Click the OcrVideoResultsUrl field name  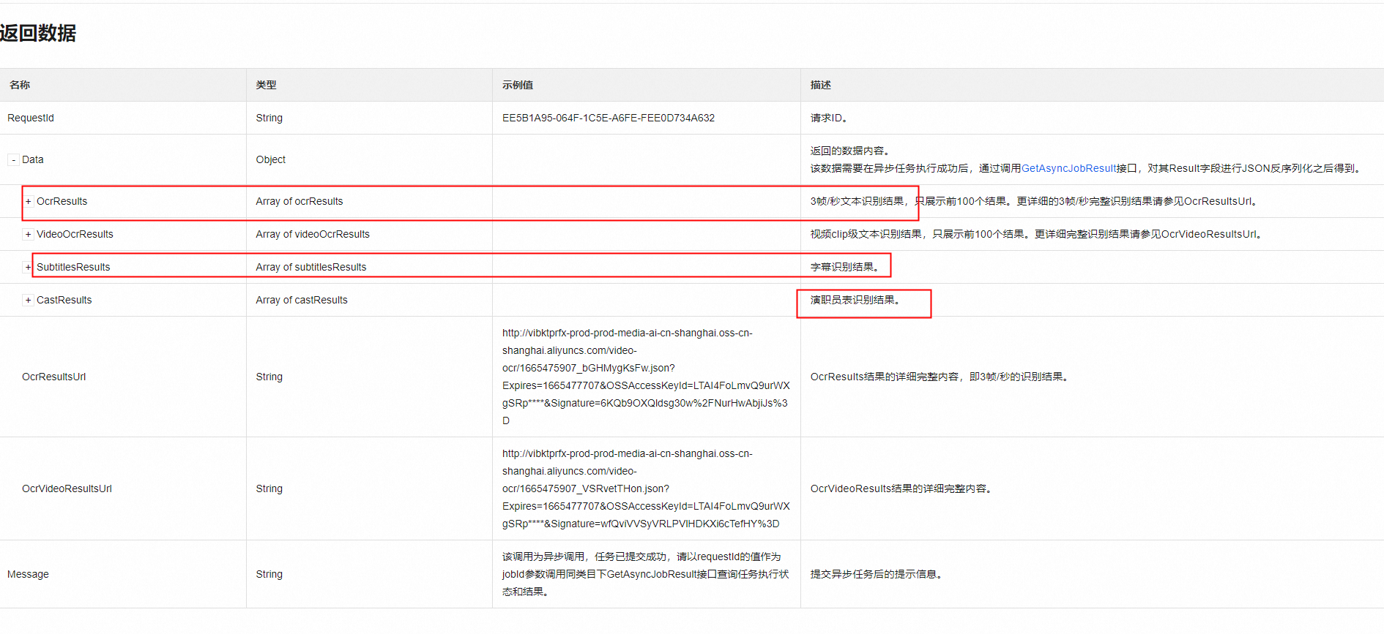pyautogui.click(x=67, y=488)
